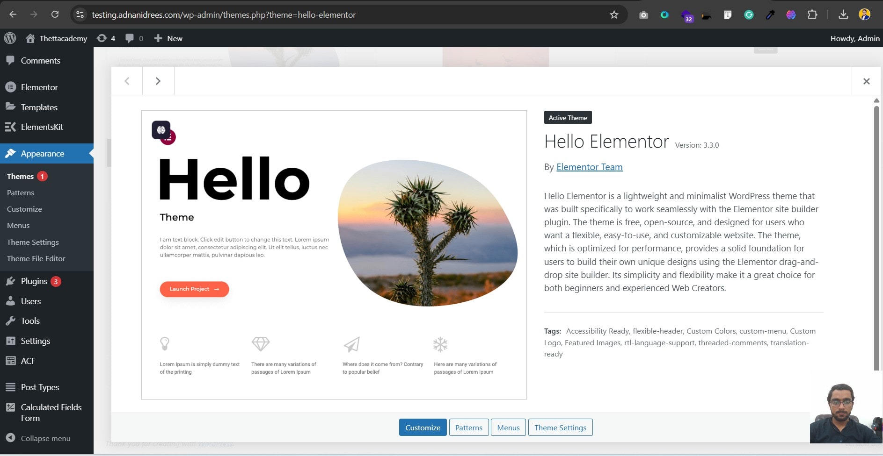Open the WordPress logo menu
The width and height of the screenshot is (883, 456).
[10, 38]
